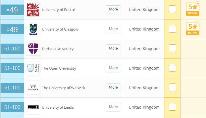Click the Durham University logo
The width and height of the screenshot is (206, 118).
pyautogui.click(x=33, y=49)
